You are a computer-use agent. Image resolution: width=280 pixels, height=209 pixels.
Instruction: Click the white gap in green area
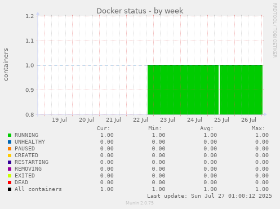pyautogui.click(x=219, y=90)
